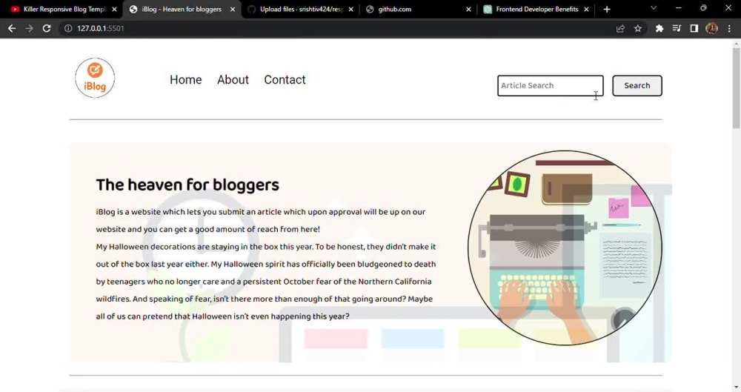
Task: Bookmark this page with star icon
Action: 638,28
